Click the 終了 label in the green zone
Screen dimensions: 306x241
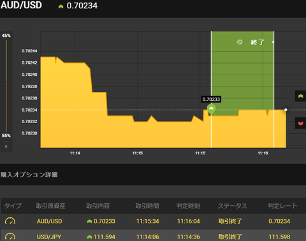coord(258,42)
